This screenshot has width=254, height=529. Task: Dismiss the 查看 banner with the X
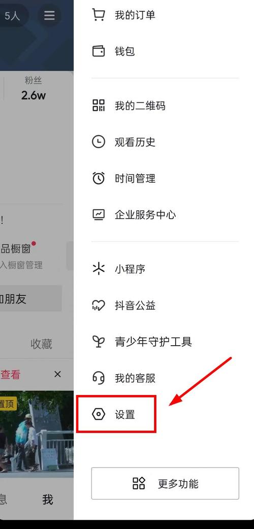[58, 374]
